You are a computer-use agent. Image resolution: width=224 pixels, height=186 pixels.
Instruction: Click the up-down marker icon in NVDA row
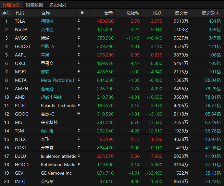pos(79,29)
